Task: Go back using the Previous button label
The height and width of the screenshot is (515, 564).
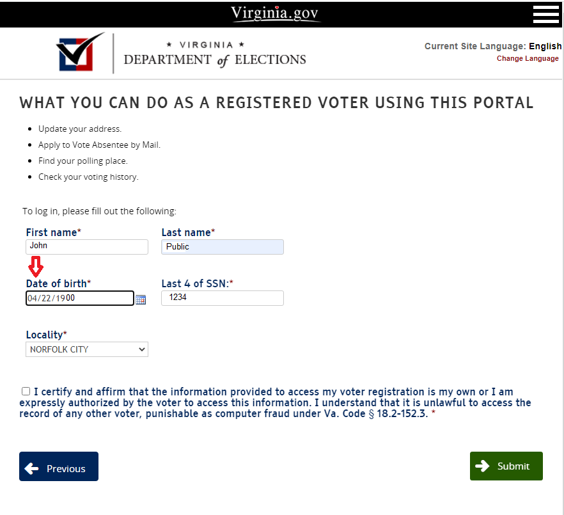Action: [x=66, y=469]
